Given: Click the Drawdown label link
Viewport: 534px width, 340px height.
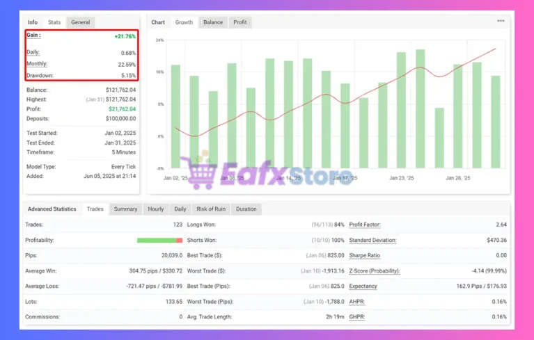Looking at the screenshot, I should pyautogui.click(x=40, y=75).
